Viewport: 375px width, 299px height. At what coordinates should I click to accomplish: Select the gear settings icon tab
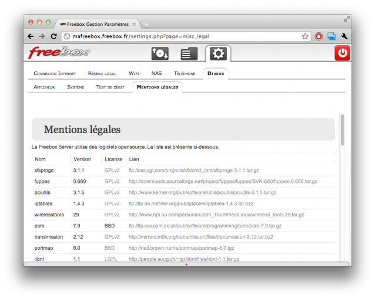pos(218,53)
